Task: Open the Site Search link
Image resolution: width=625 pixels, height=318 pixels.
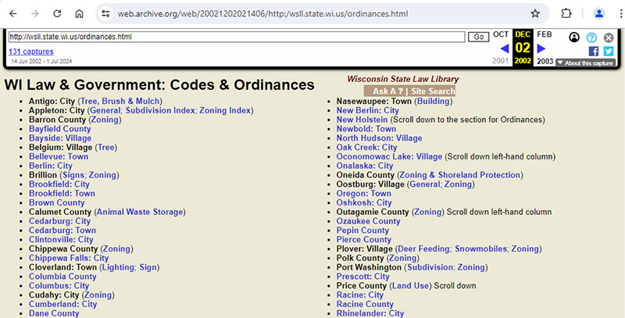Action: coord(433,91)
